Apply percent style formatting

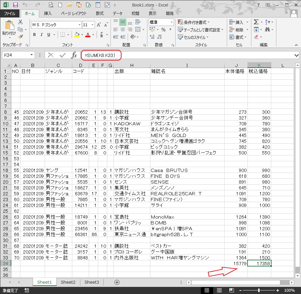coord(163,29)
